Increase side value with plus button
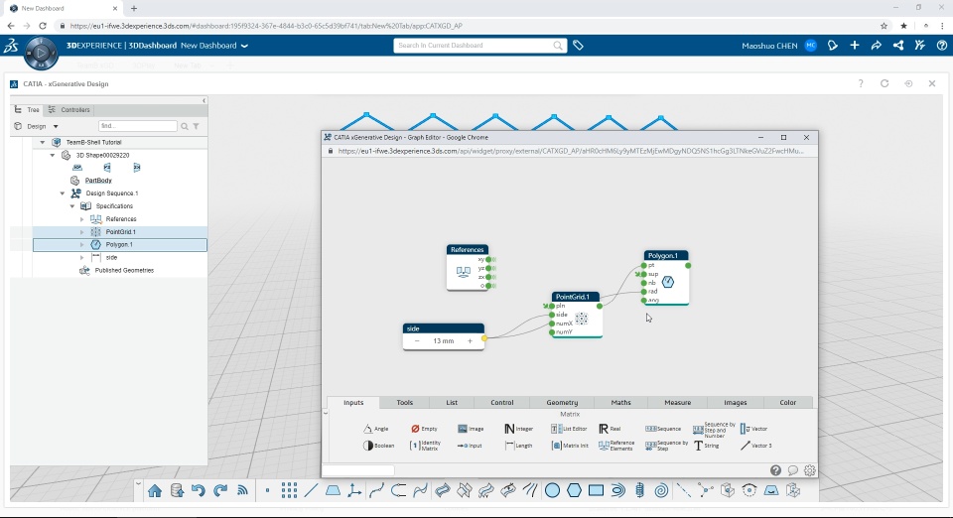The height and width of the screenshot is (518, 953). pos(470,341)
